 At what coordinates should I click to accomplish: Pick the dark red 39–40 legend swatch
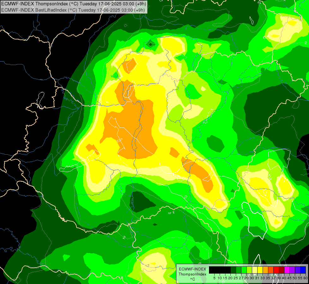(282, 270)
